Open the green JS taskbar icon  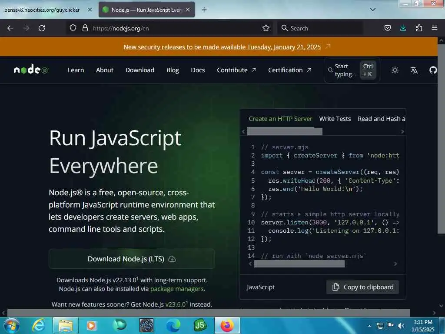(x=200, y=325)
